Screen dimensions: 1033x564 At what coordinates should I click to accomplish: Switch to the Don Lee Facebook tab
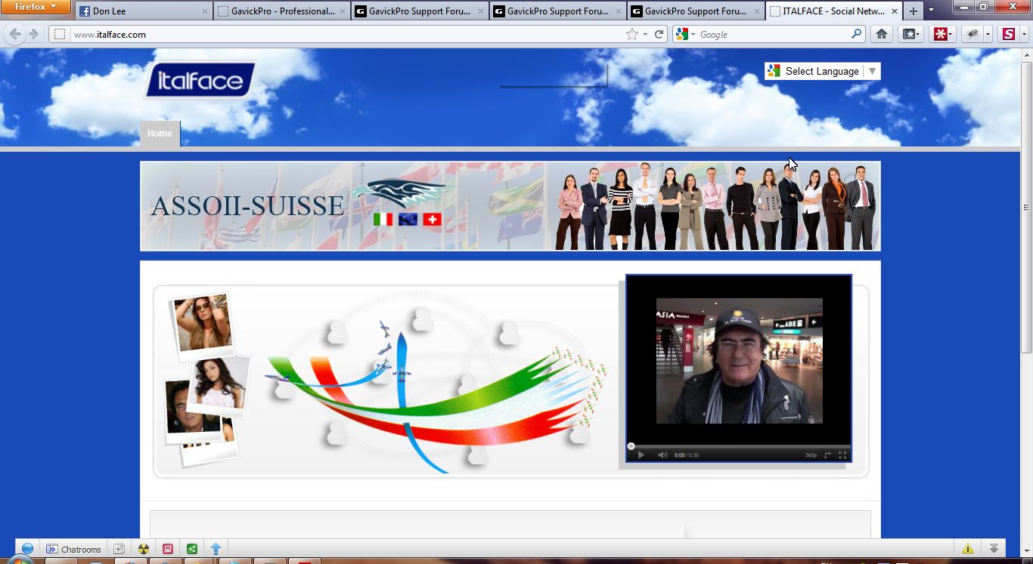[144, 11]
